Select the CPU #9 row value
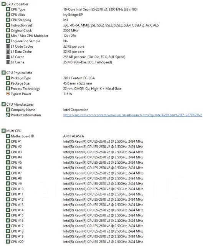 (103, 184)
